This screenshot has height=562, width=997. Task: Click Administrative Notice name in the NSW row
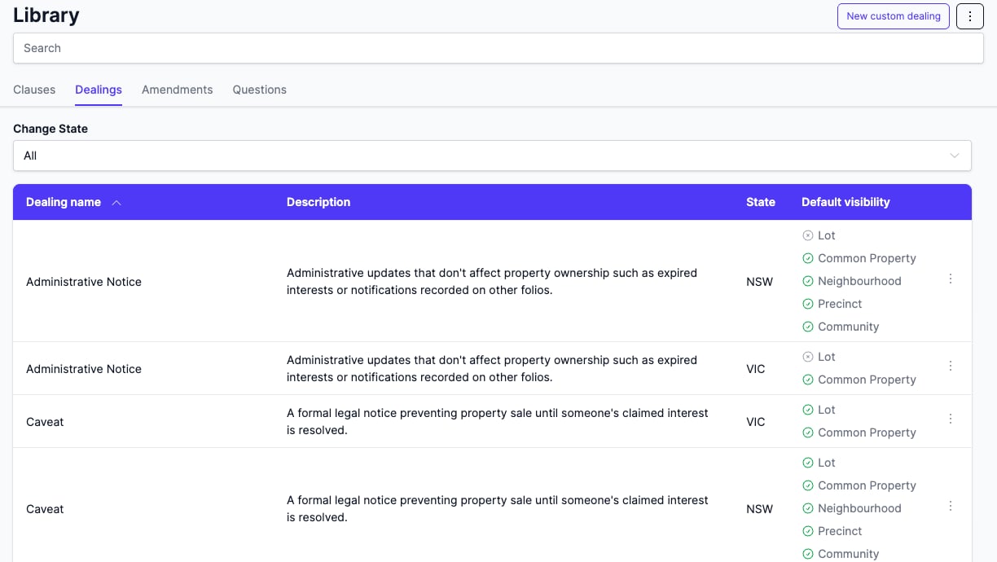84,282
